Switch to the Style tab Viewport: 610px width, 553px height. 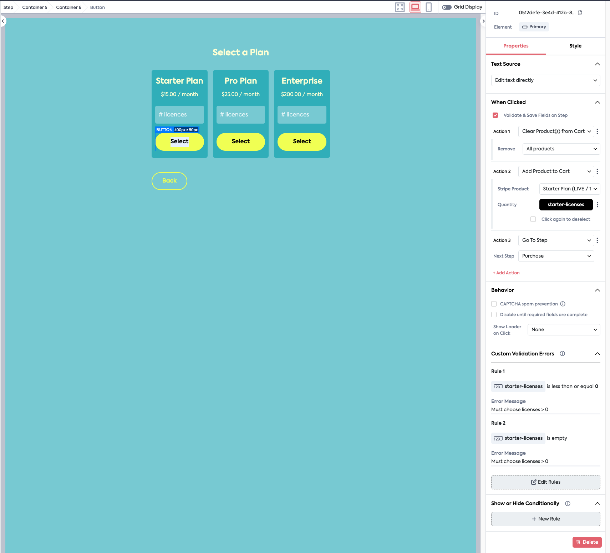click(x=575, y=46)
